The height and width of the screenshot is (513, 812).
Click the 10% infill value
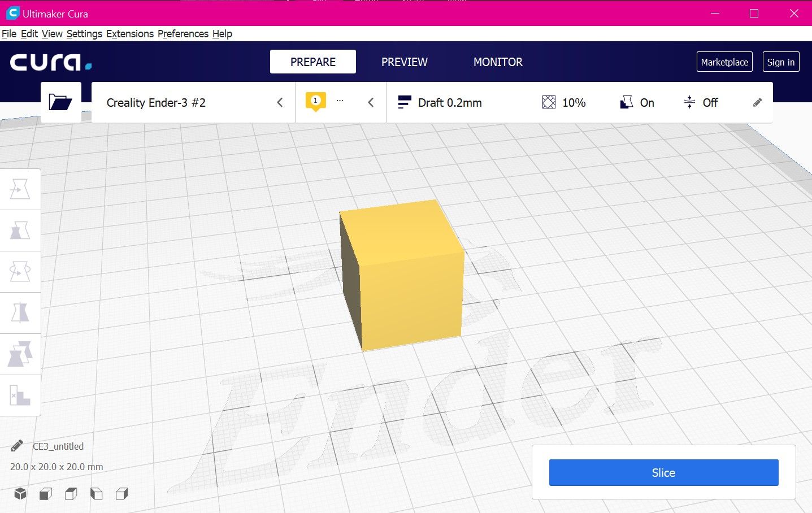tap(574, 103)
